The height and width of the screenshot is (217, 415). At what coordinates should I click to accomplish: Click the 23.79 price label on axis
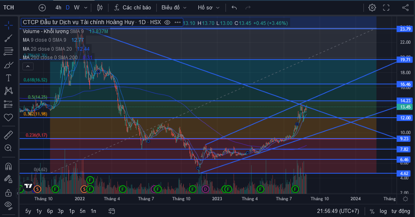(405, 29)
